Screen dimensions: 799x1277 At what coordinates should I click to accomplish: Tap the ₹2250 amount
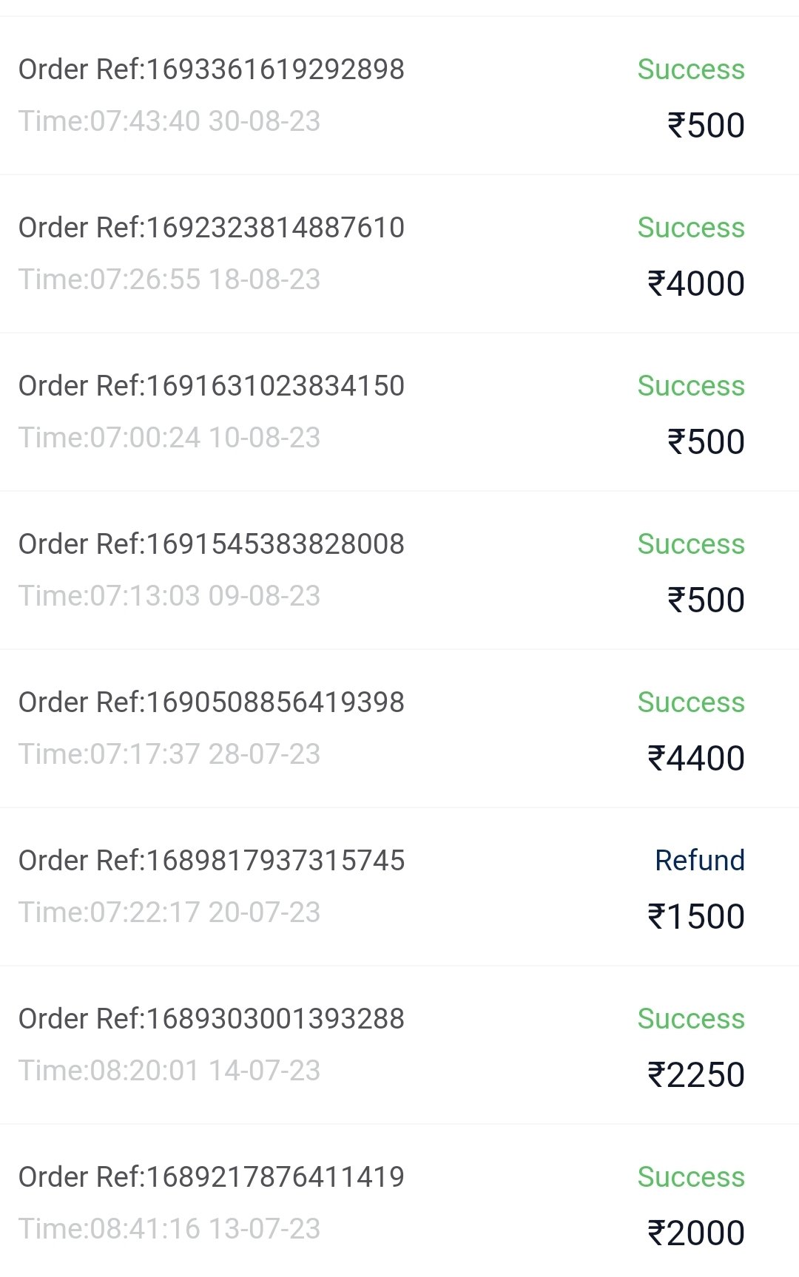tap(696, 1075)
